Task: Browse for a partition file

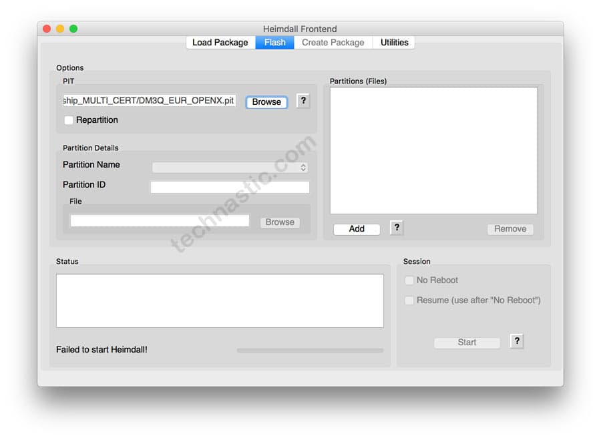Action: (280, 222)
